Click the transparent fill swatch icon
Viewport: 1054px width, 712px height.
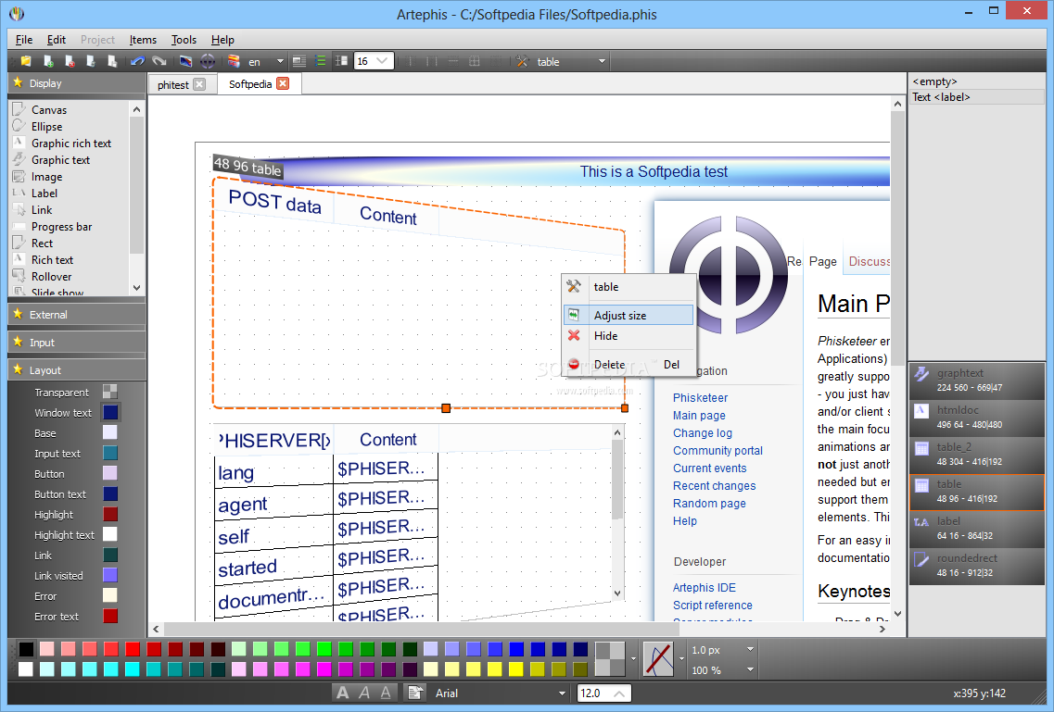pos(610,658)
